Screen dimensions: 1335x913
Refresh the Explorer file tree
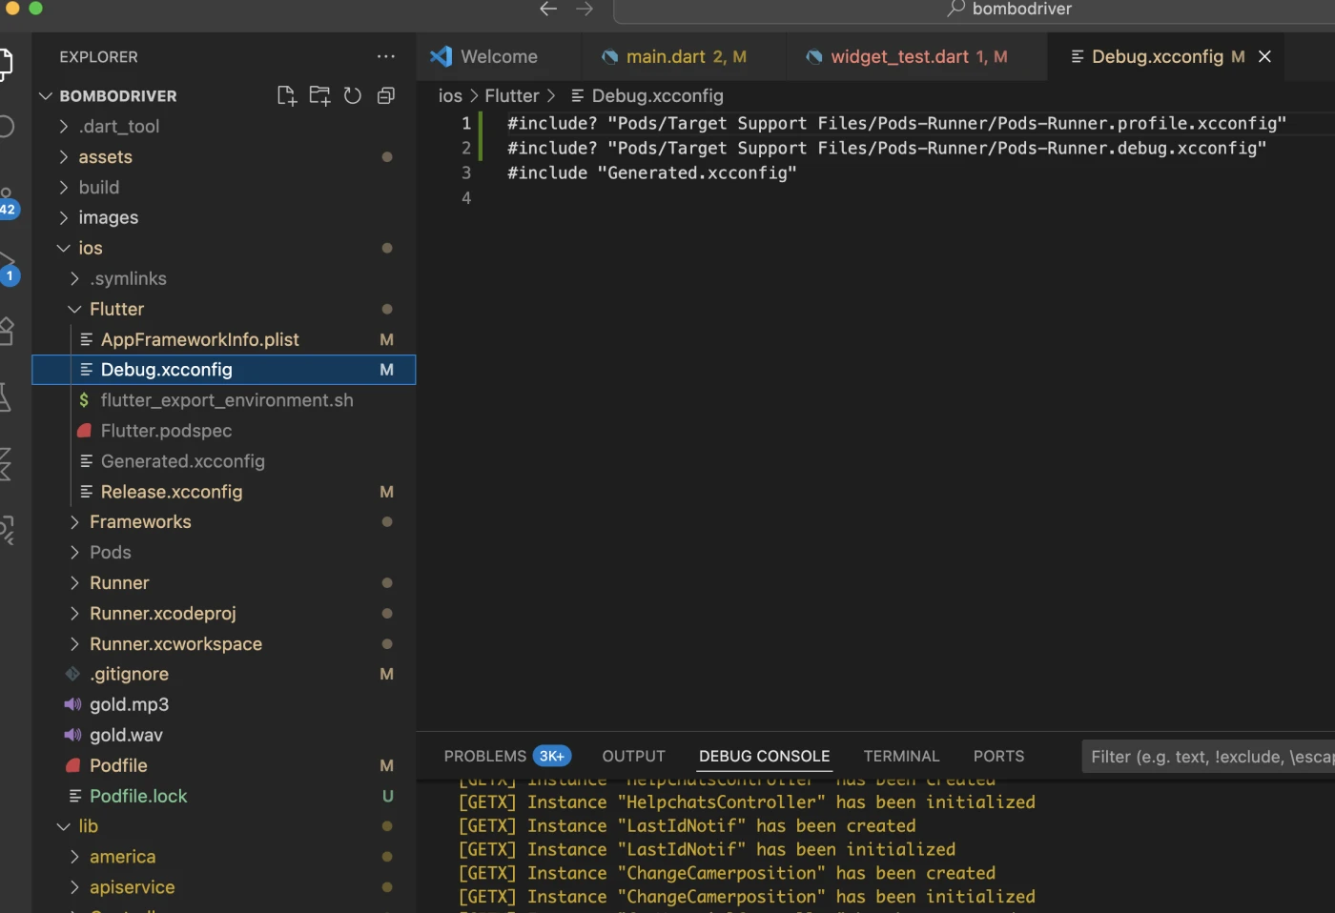click(353, 95)
